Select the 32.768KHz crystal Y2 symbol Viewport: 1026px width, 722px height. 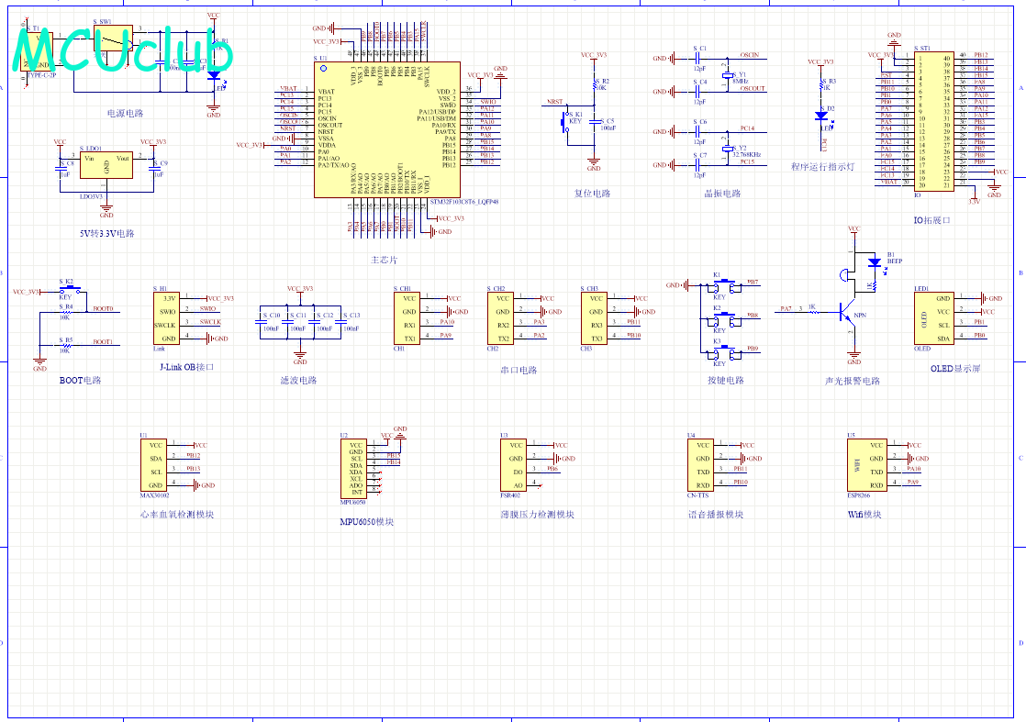tap(727, 149)
